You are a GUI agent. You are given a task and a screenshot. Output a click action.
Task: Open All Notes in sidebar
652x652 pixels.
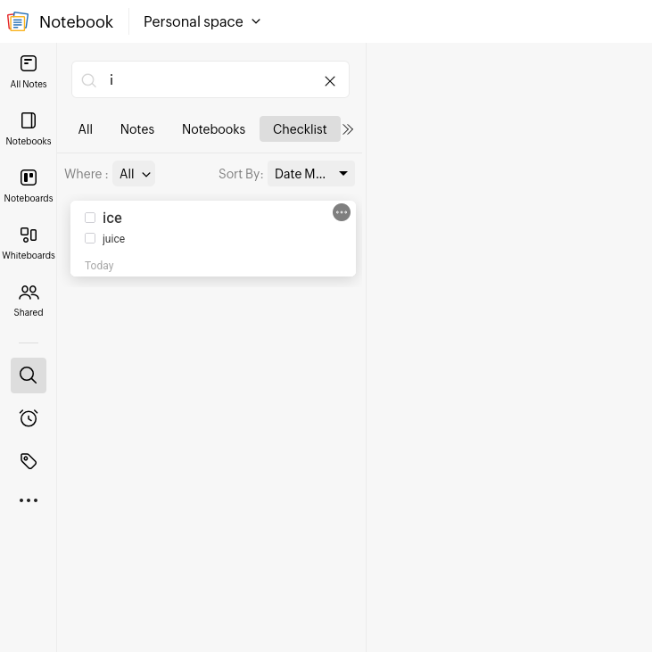29,70
